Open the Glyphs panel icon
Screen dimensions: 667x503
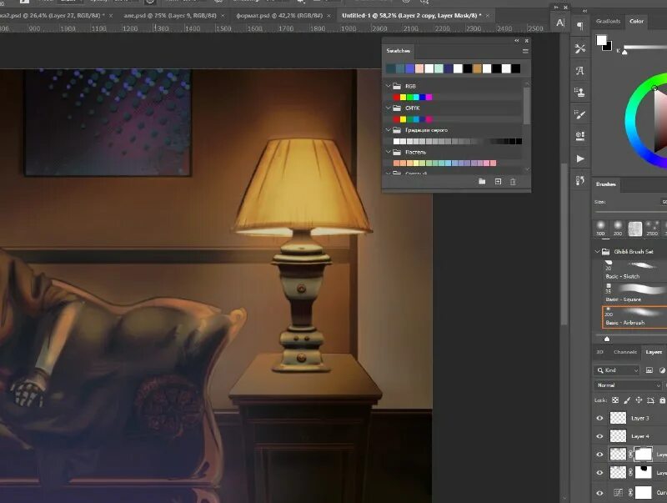pos(579,71)
